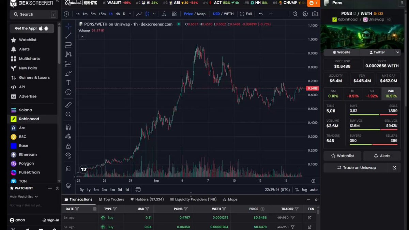This screenshot has height=230, width=409.
Task: Open chart settings gear icon
Action: click(x=305, y=14)
